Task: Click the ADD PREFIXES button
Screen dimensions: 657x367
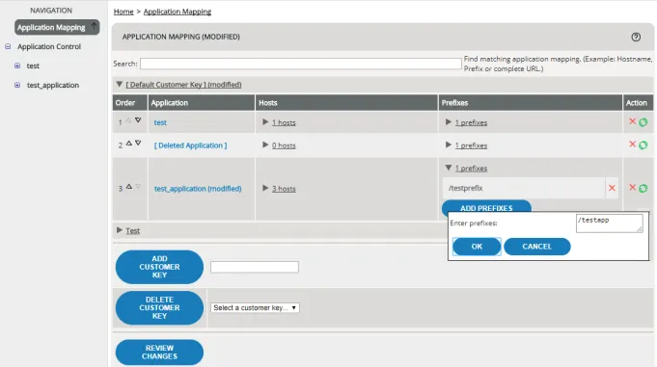Action: (x=486, y=207)
